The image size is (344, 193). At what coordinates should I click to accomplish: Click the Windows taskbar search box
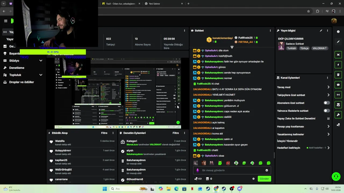128,189
